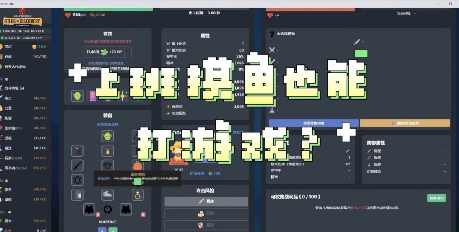
Task: Toggle eye icon above 战斗等级 54
Action: click(x=6, y=79)
